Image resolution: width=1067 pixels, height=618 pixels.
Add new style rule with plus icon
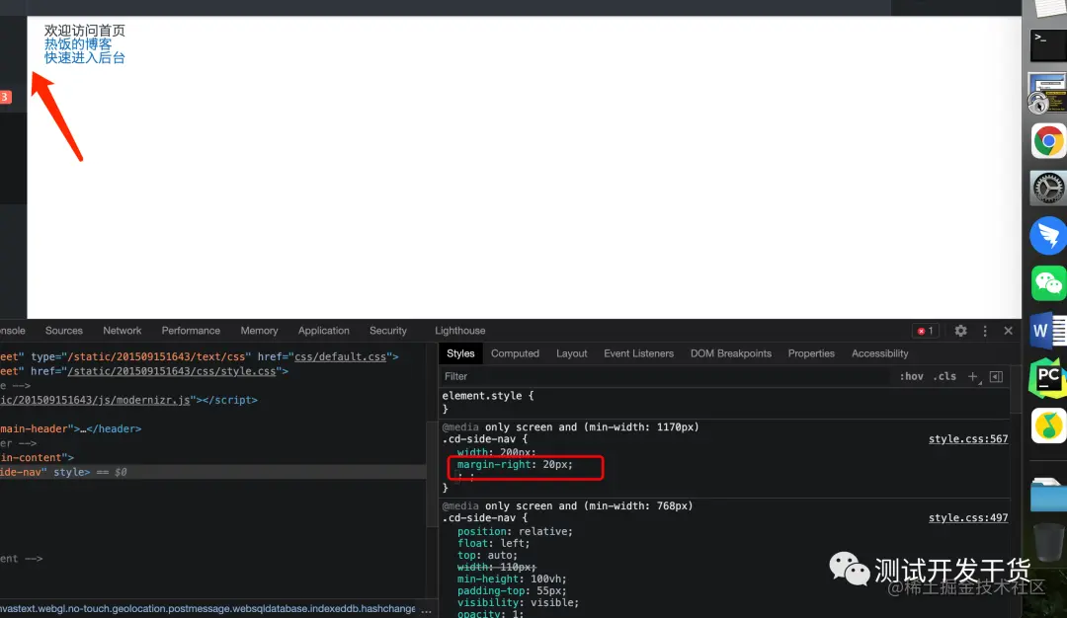point(972,377)
